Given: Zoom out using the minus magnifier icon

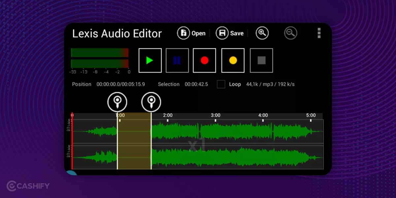Looking at the screenshot, I should pyautogui.click(x=290, y=33).
